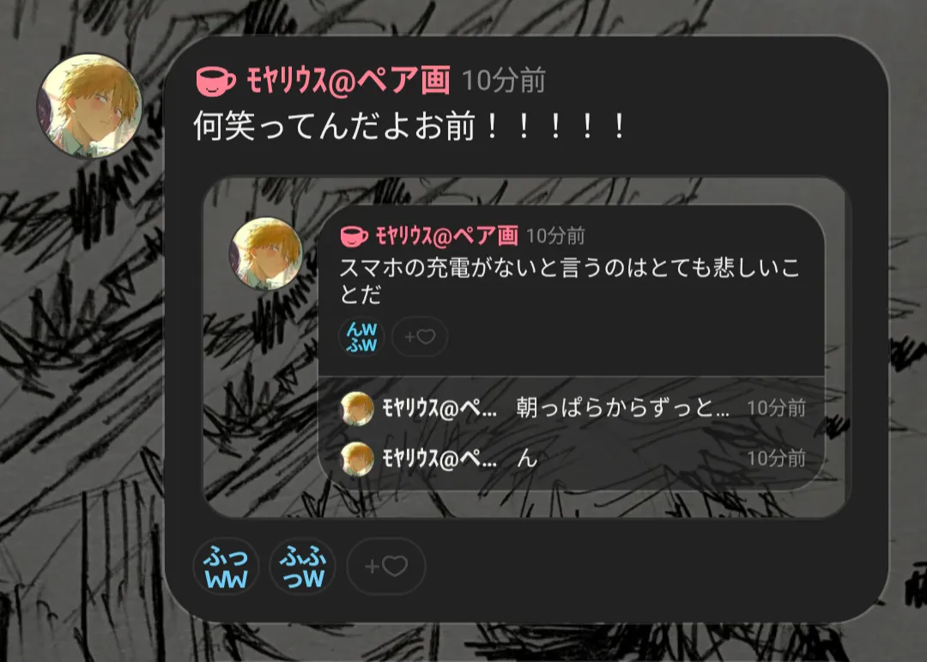Add a reaction with the small heart-plus icon

420,337
